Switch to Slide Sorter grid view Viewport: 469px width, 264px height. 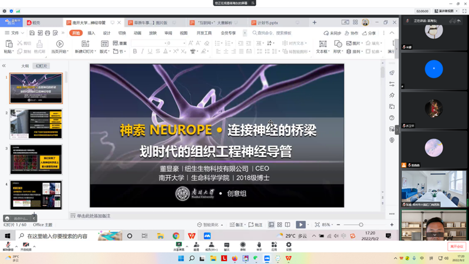280,225
